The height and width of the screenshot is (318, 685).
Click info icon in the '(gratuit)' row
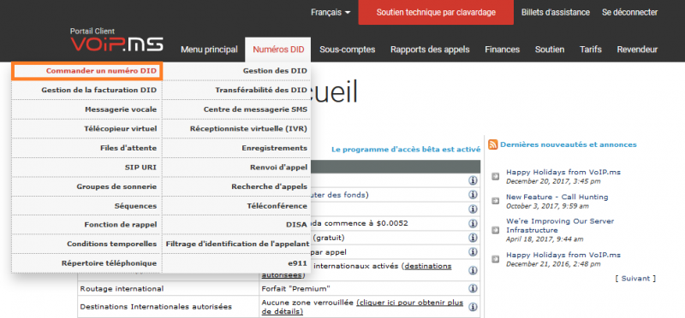(x=473, y=238)
